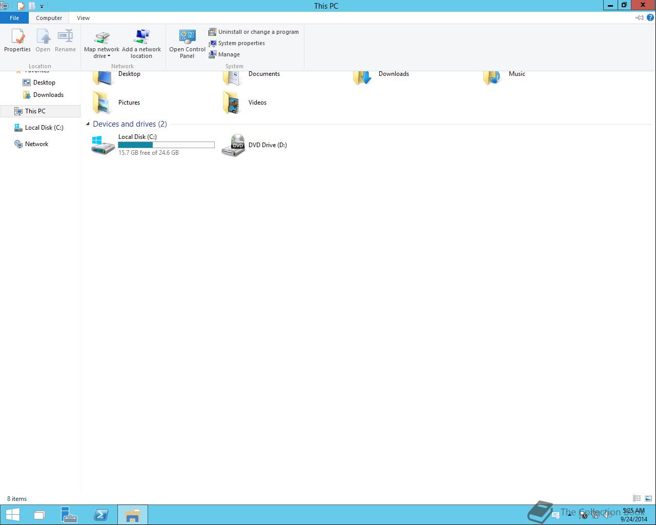The height and width of the screenshot is (525, 656).
Task: Switch to details view via status bar icon
Action: pos(637,498)
